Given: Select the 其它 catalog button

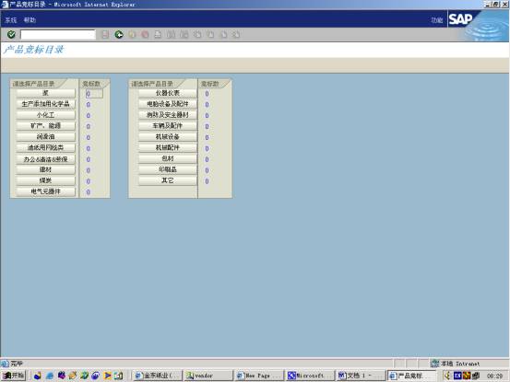Looking at the screenshot, I should [168, 180].
